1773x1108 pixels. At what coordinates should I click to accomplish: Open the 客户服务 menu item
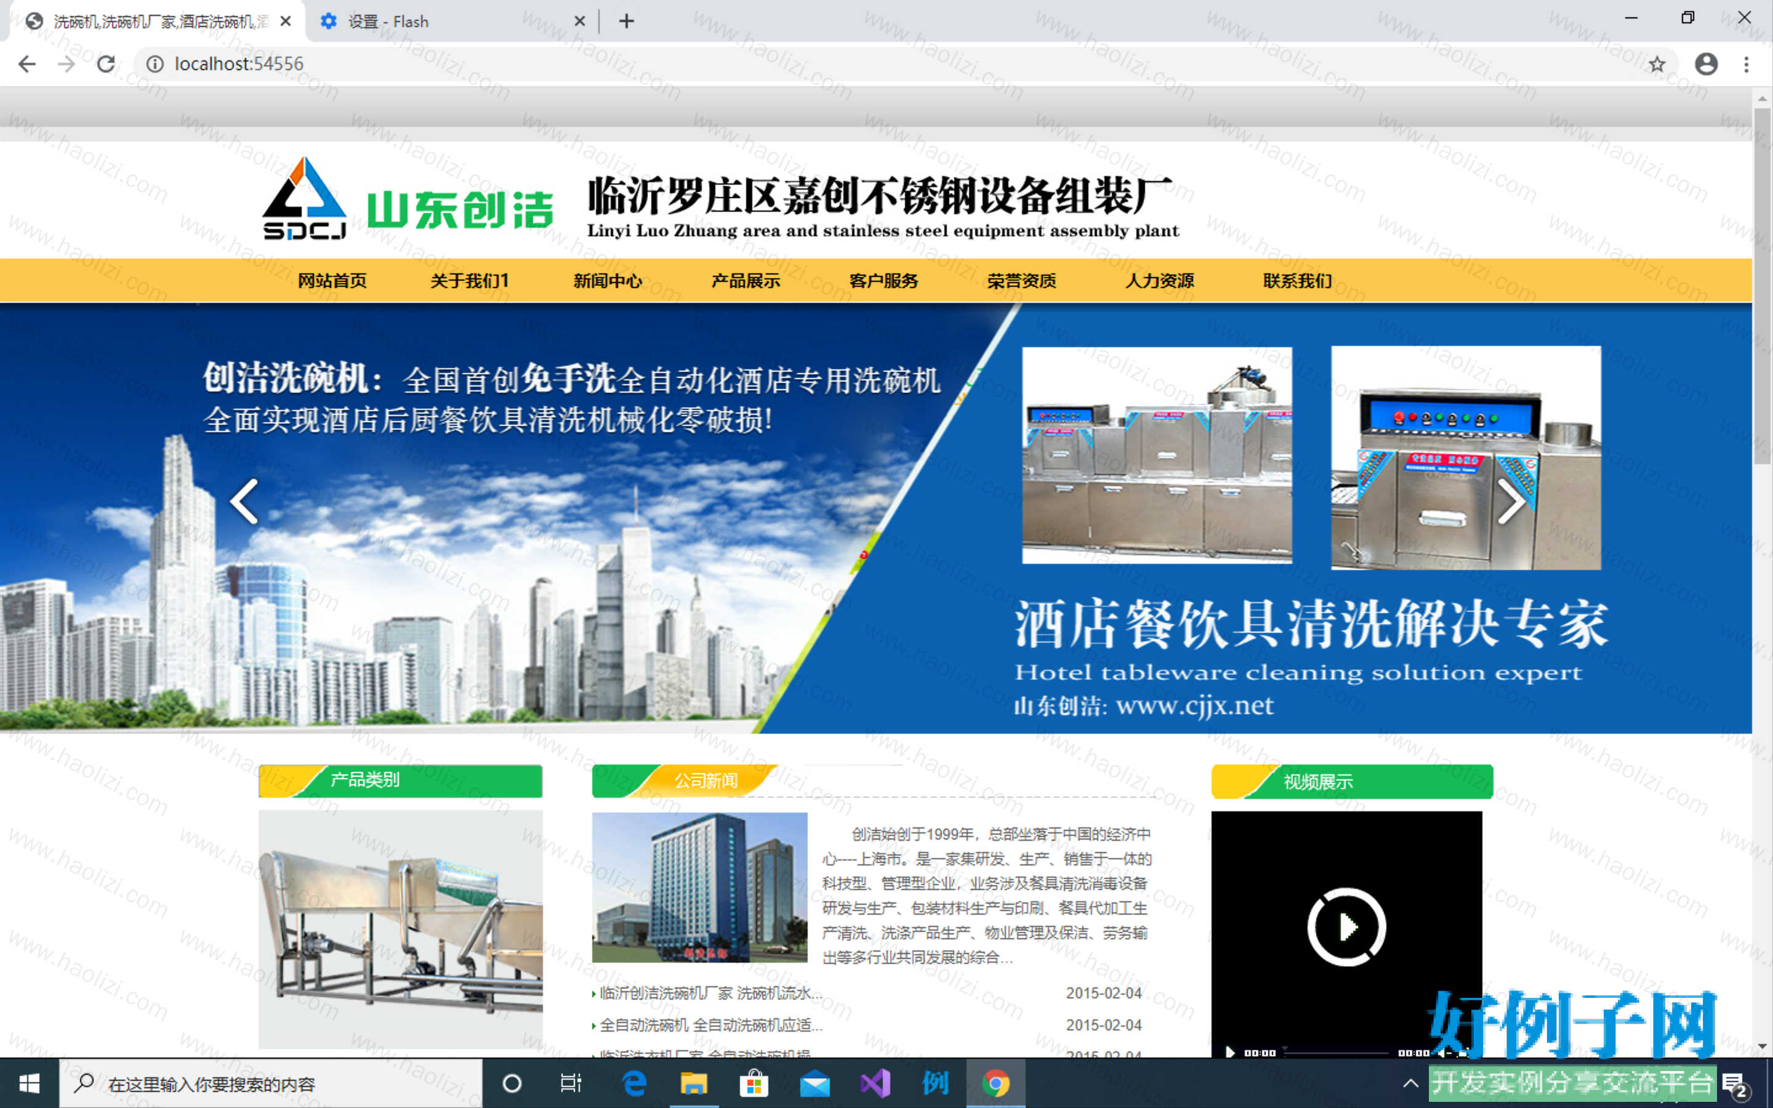(883, 281)
